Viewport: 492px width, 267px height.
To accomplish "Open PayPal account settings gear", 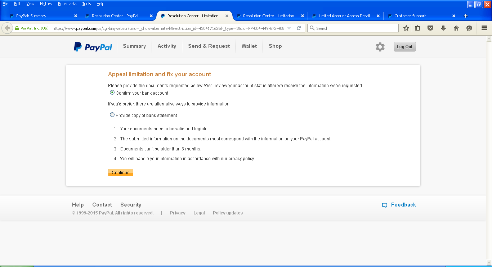I will point(380,47).
